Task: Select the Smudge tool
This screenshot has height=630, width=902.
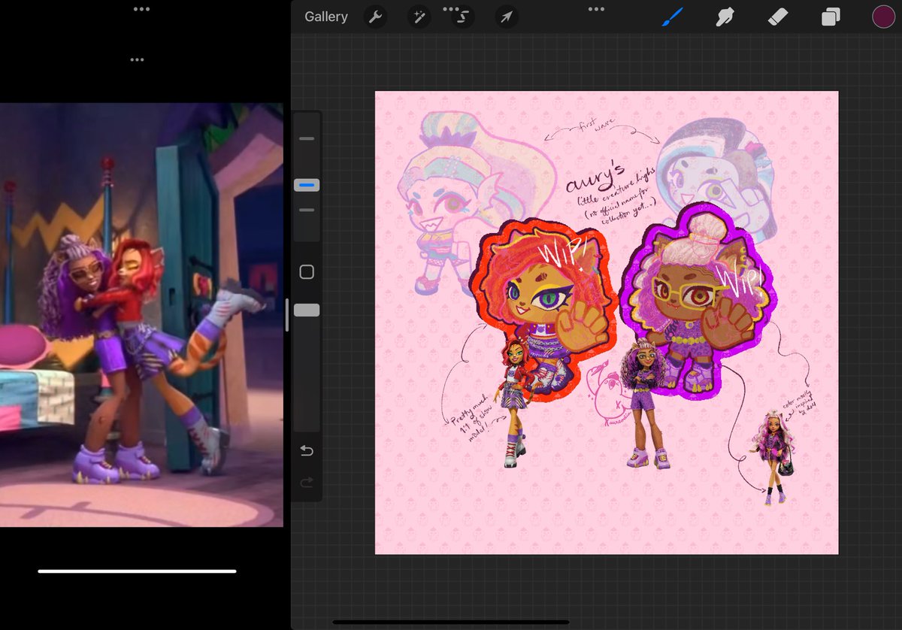Action: point(725,17)
